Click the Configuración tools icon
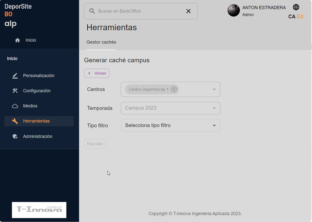Screen dimensions: 312x222 [15, 91]
